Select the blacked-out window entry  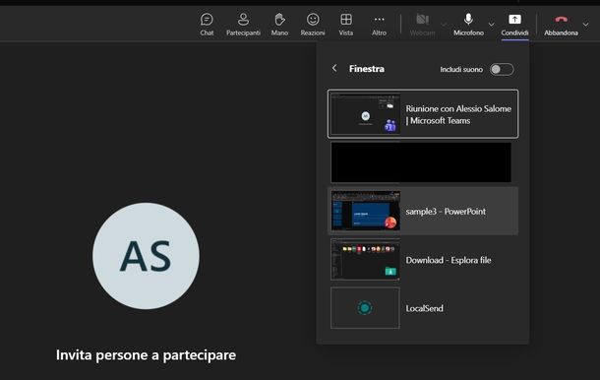coord(421,162)
